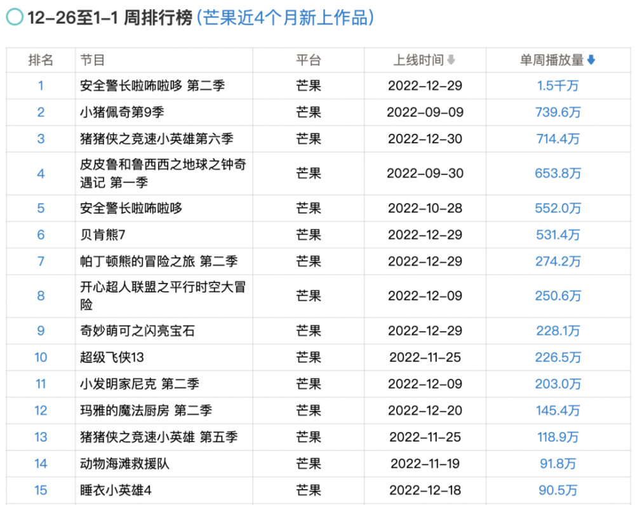Select 安全警长啦咘啦哆 第二季 program
The width and height of the screenshot is (635, 505).
(152, 86)
